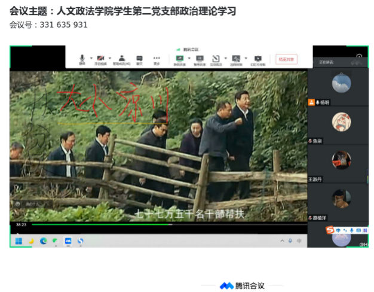
Task: Open the microphone options dropdown arrow
Action: point(91,58)
